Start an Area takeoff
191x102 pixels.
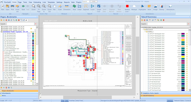[74, 8]
